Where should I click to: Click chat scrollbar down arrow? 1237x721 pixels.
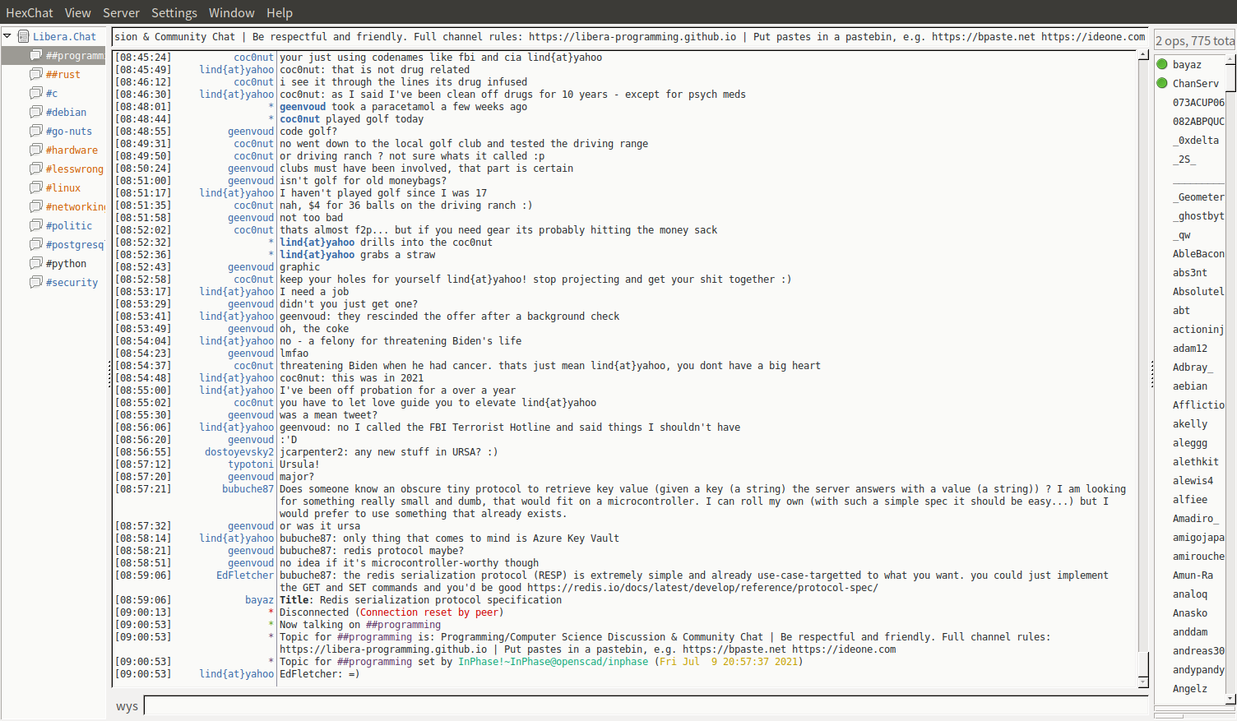click(1143, 682)
